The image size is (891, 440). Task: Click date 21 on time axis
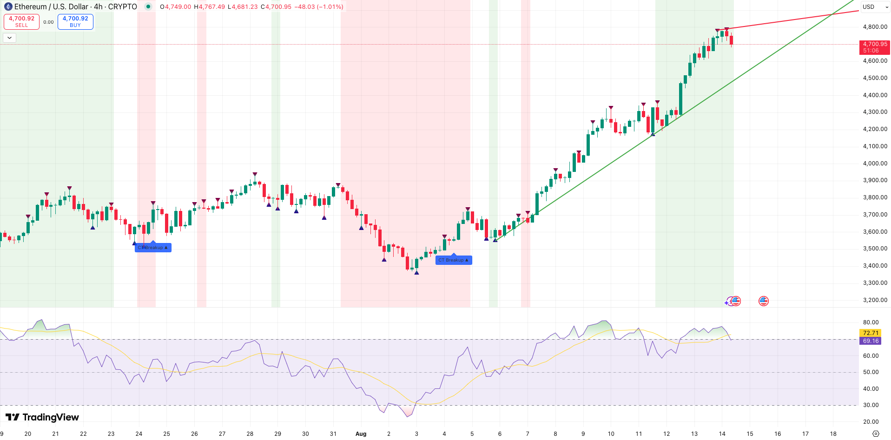[55, 433]
